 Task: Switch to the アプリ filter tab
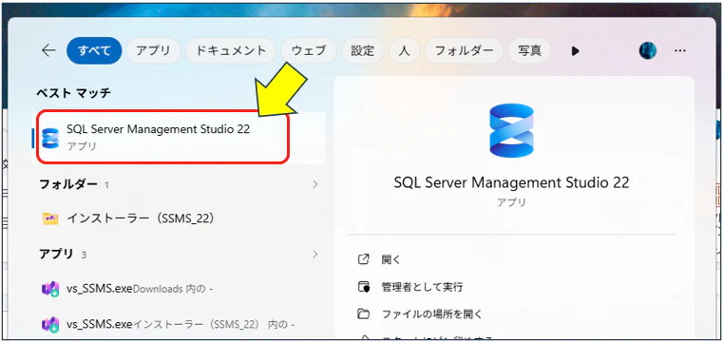pyautogui.click(x=153, y=50)
